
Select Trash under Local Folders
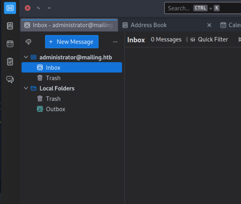click(53, 99)
